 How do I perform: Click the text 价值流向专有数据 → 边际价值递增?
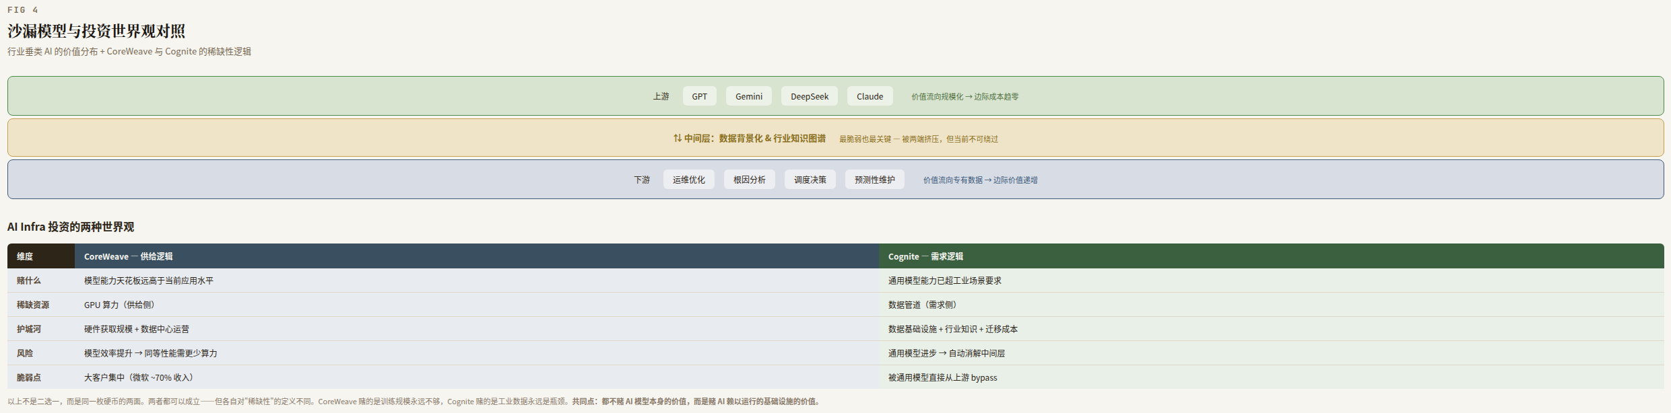[981, 180]
